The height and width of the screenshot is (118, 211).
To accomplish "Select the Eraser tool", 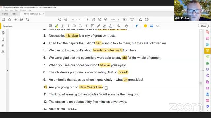I will [105, 26].
